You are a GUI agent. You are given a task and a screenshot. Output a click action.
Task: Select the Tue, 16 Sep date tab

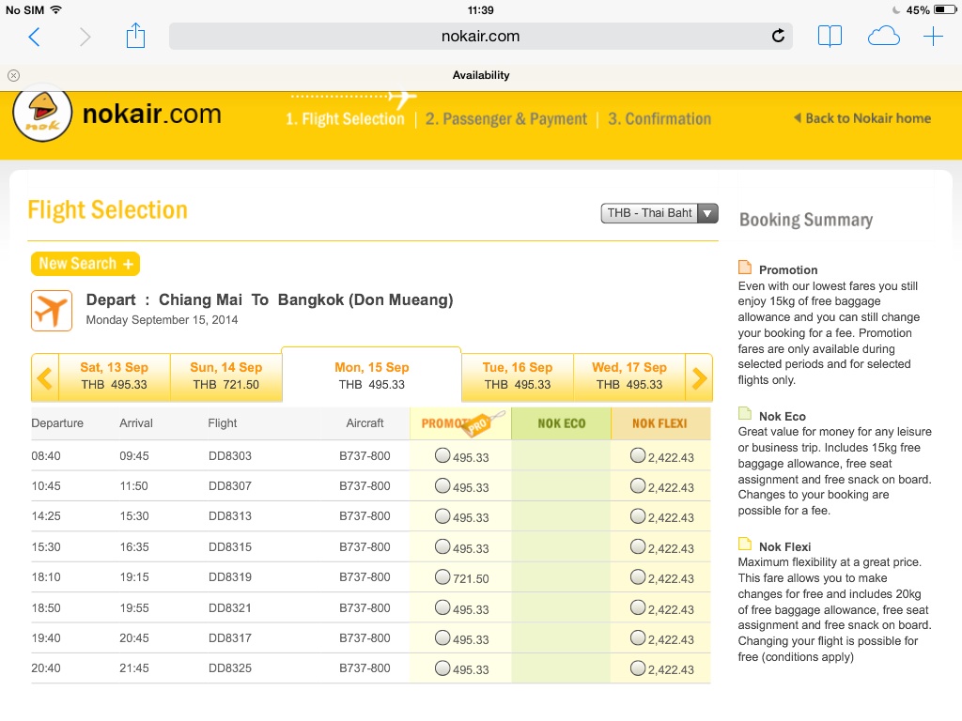518,376
